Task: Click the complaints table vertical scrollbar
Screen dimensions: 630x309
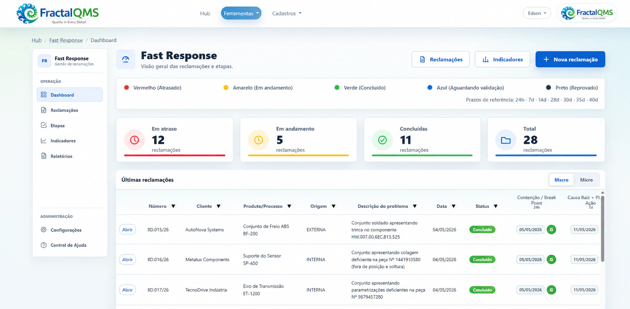Action: click(x=603, y=229)
